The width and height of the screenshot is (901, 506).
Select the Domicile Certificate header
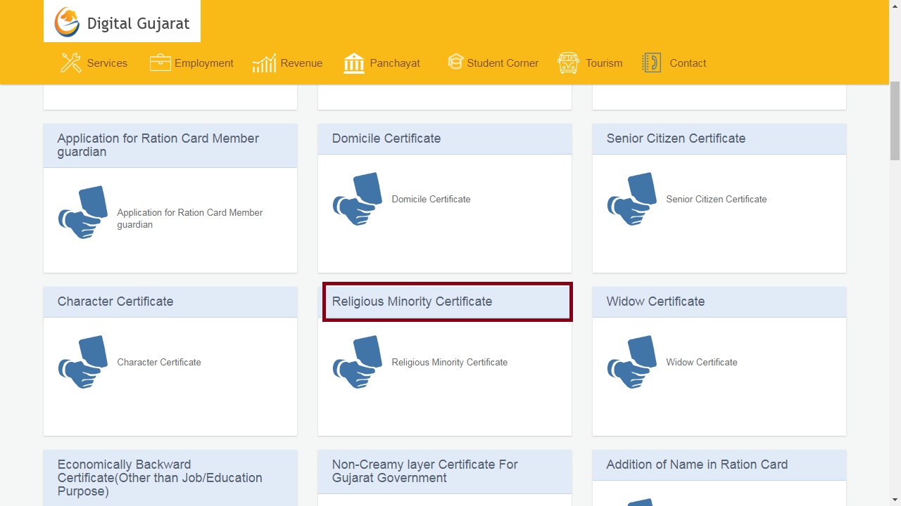(386, 138)
